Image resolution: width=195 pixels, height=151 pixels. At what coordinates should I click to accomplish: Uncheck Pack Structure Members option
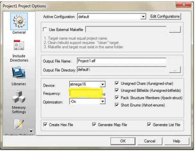(117, 98)
